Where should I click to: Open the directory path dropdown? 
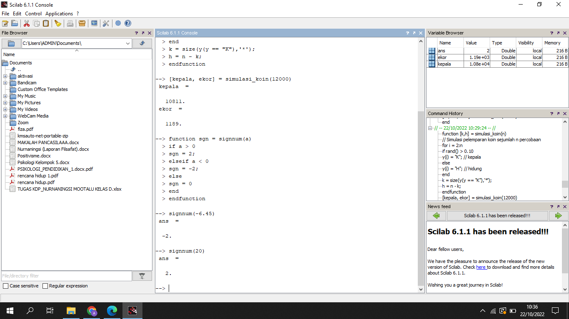(128, 43)
